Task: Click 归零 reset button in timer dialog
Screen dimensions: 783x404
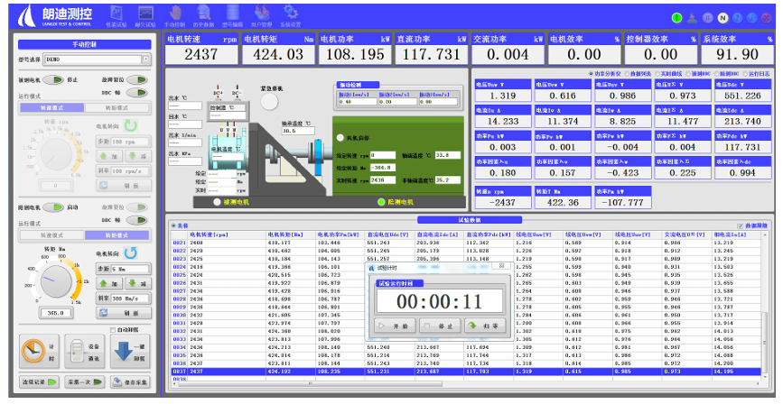Action: point(484,326)
